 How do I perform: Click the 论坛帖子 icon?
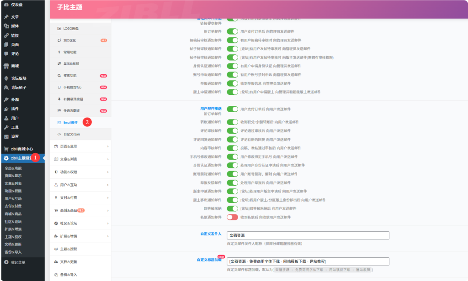click(6, 88)
